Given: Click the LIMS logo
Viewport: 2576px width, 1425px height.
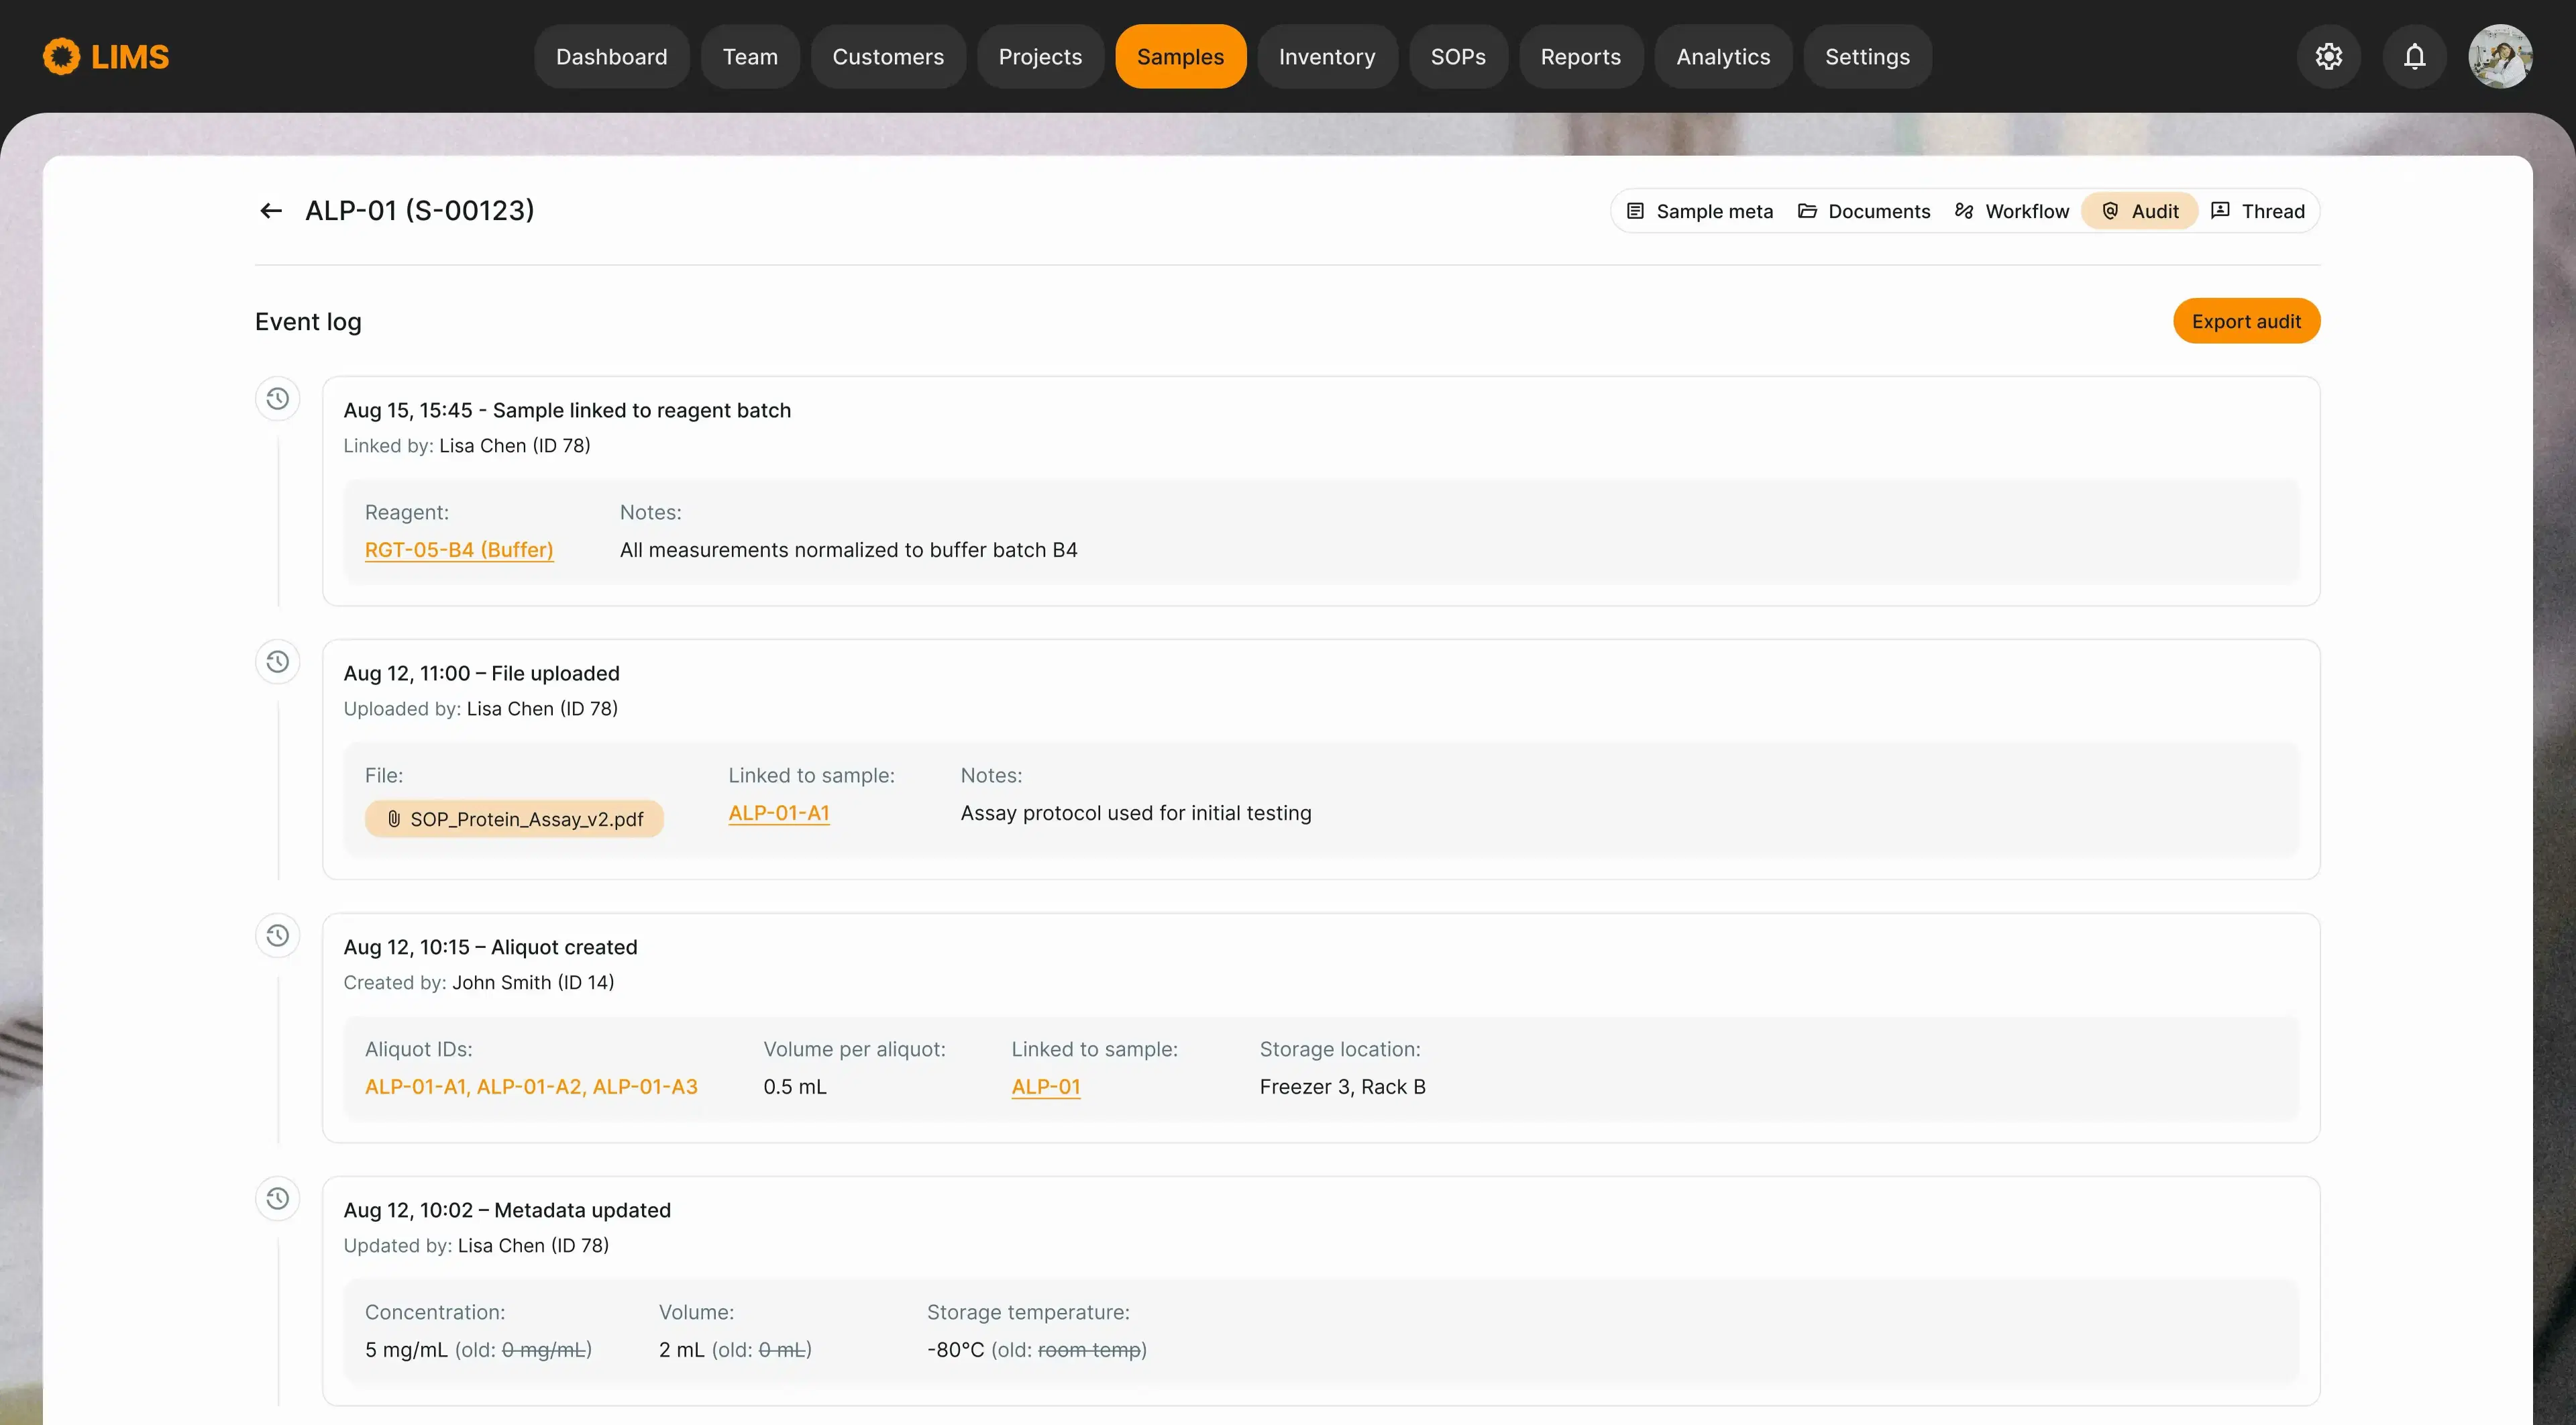Looking at the screenshot, I should click(x=106, y=57).
